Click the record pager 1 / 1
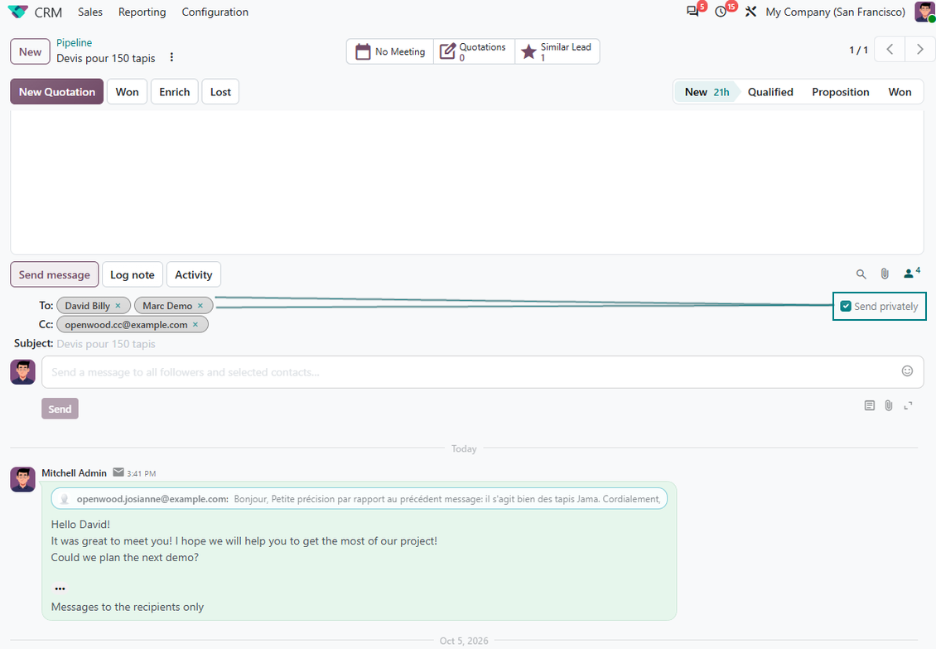This screenshot has height=649, width=936. click(x=858, y=51)
